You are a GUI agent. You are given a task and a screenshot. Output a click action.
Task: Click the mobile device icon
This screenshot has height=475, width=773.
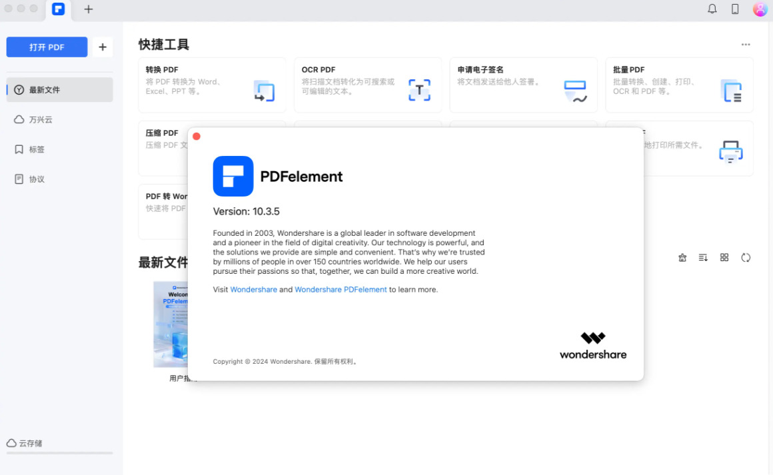point(734,9)
